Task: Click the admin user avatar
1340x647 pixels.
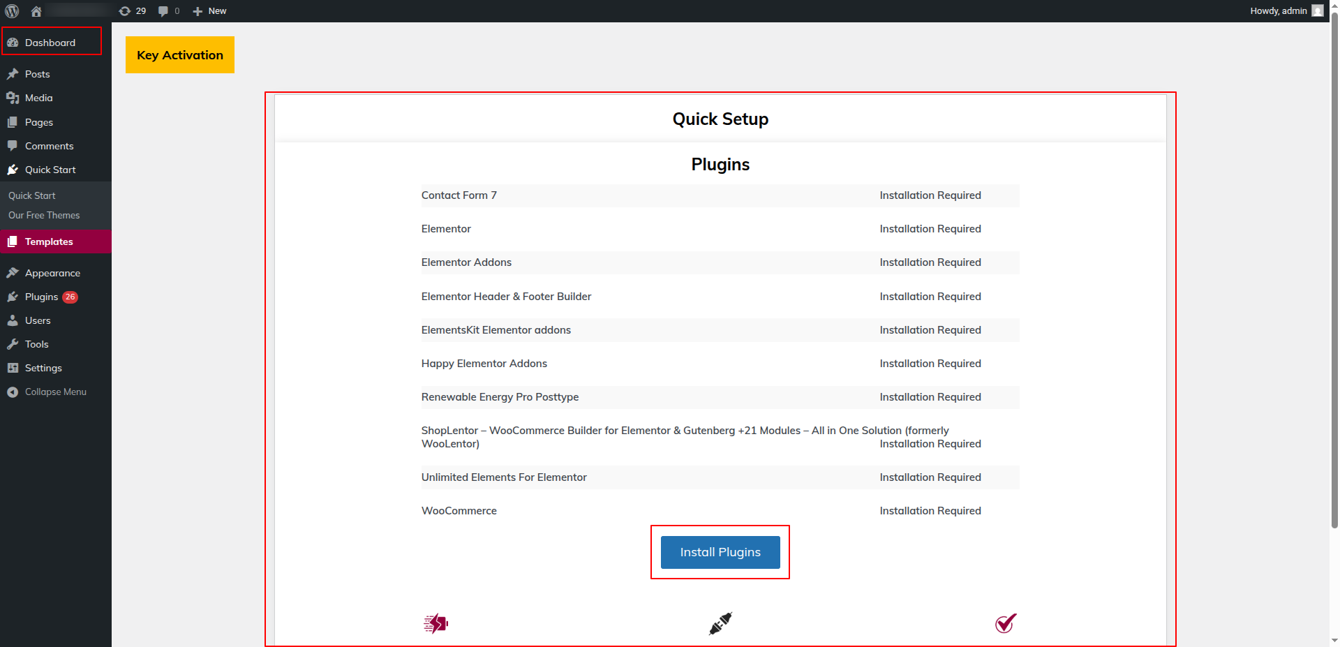Action: point(1317,11)
